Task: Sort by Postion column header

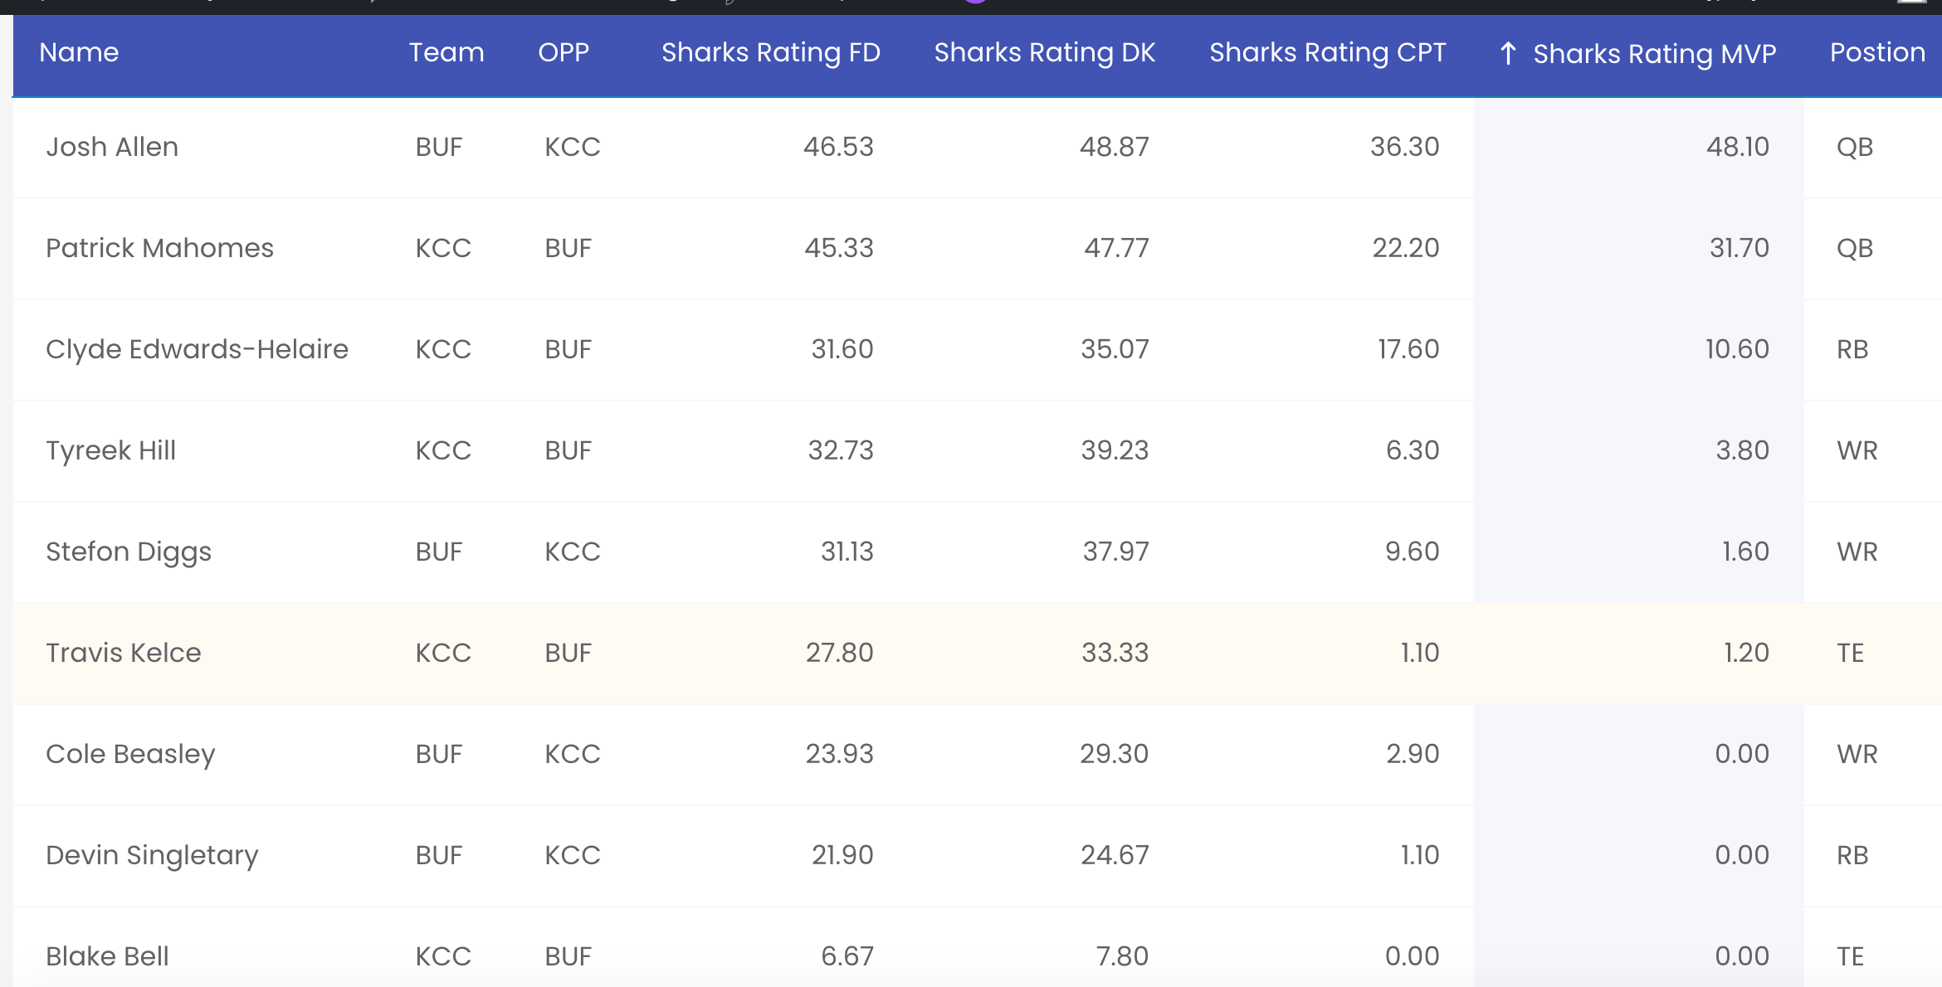Action: [1877, 52]
